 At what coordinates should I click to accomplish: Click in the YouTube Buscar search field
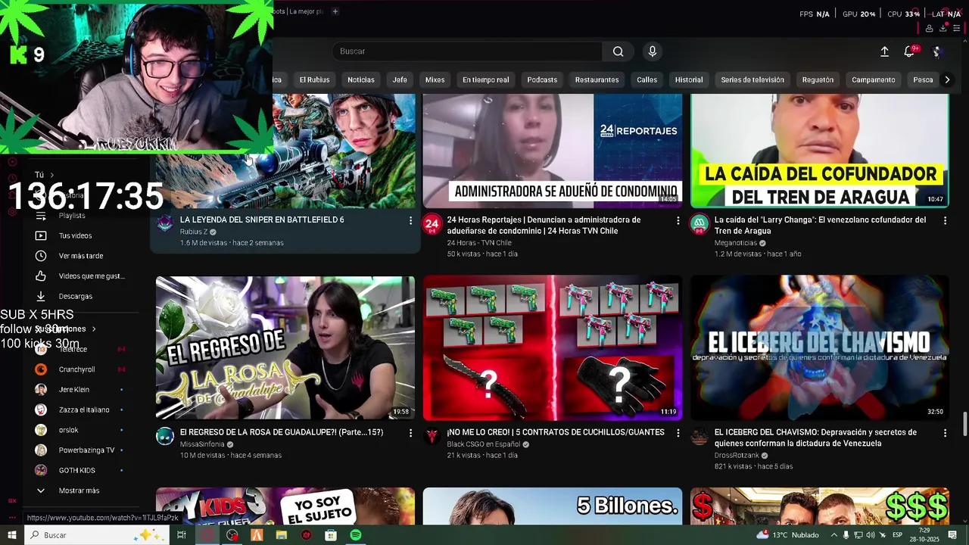point(467,51)
